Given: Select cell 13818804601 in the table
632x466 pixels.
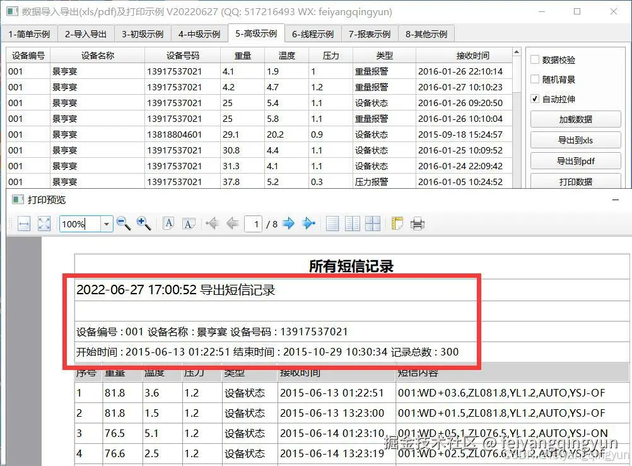Looking at the screenshot, I should pyautogui.click(x=182, y=134).
